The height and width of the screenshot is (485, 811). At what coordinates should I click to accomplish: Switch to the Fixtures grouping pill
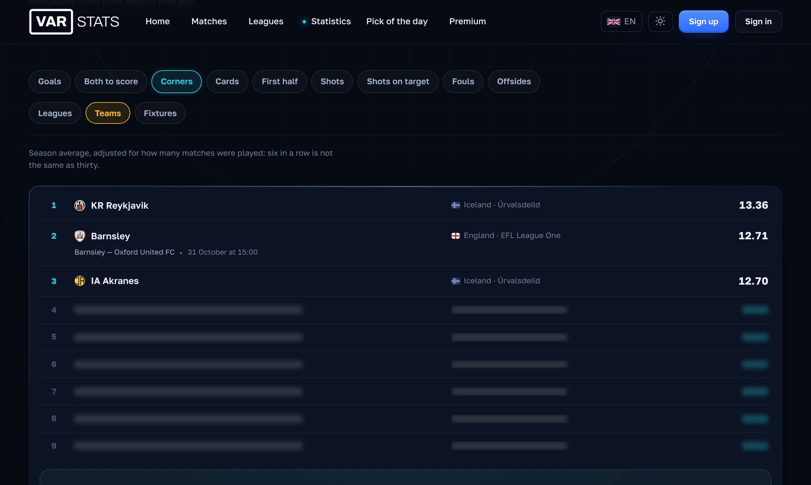[160, 113]
